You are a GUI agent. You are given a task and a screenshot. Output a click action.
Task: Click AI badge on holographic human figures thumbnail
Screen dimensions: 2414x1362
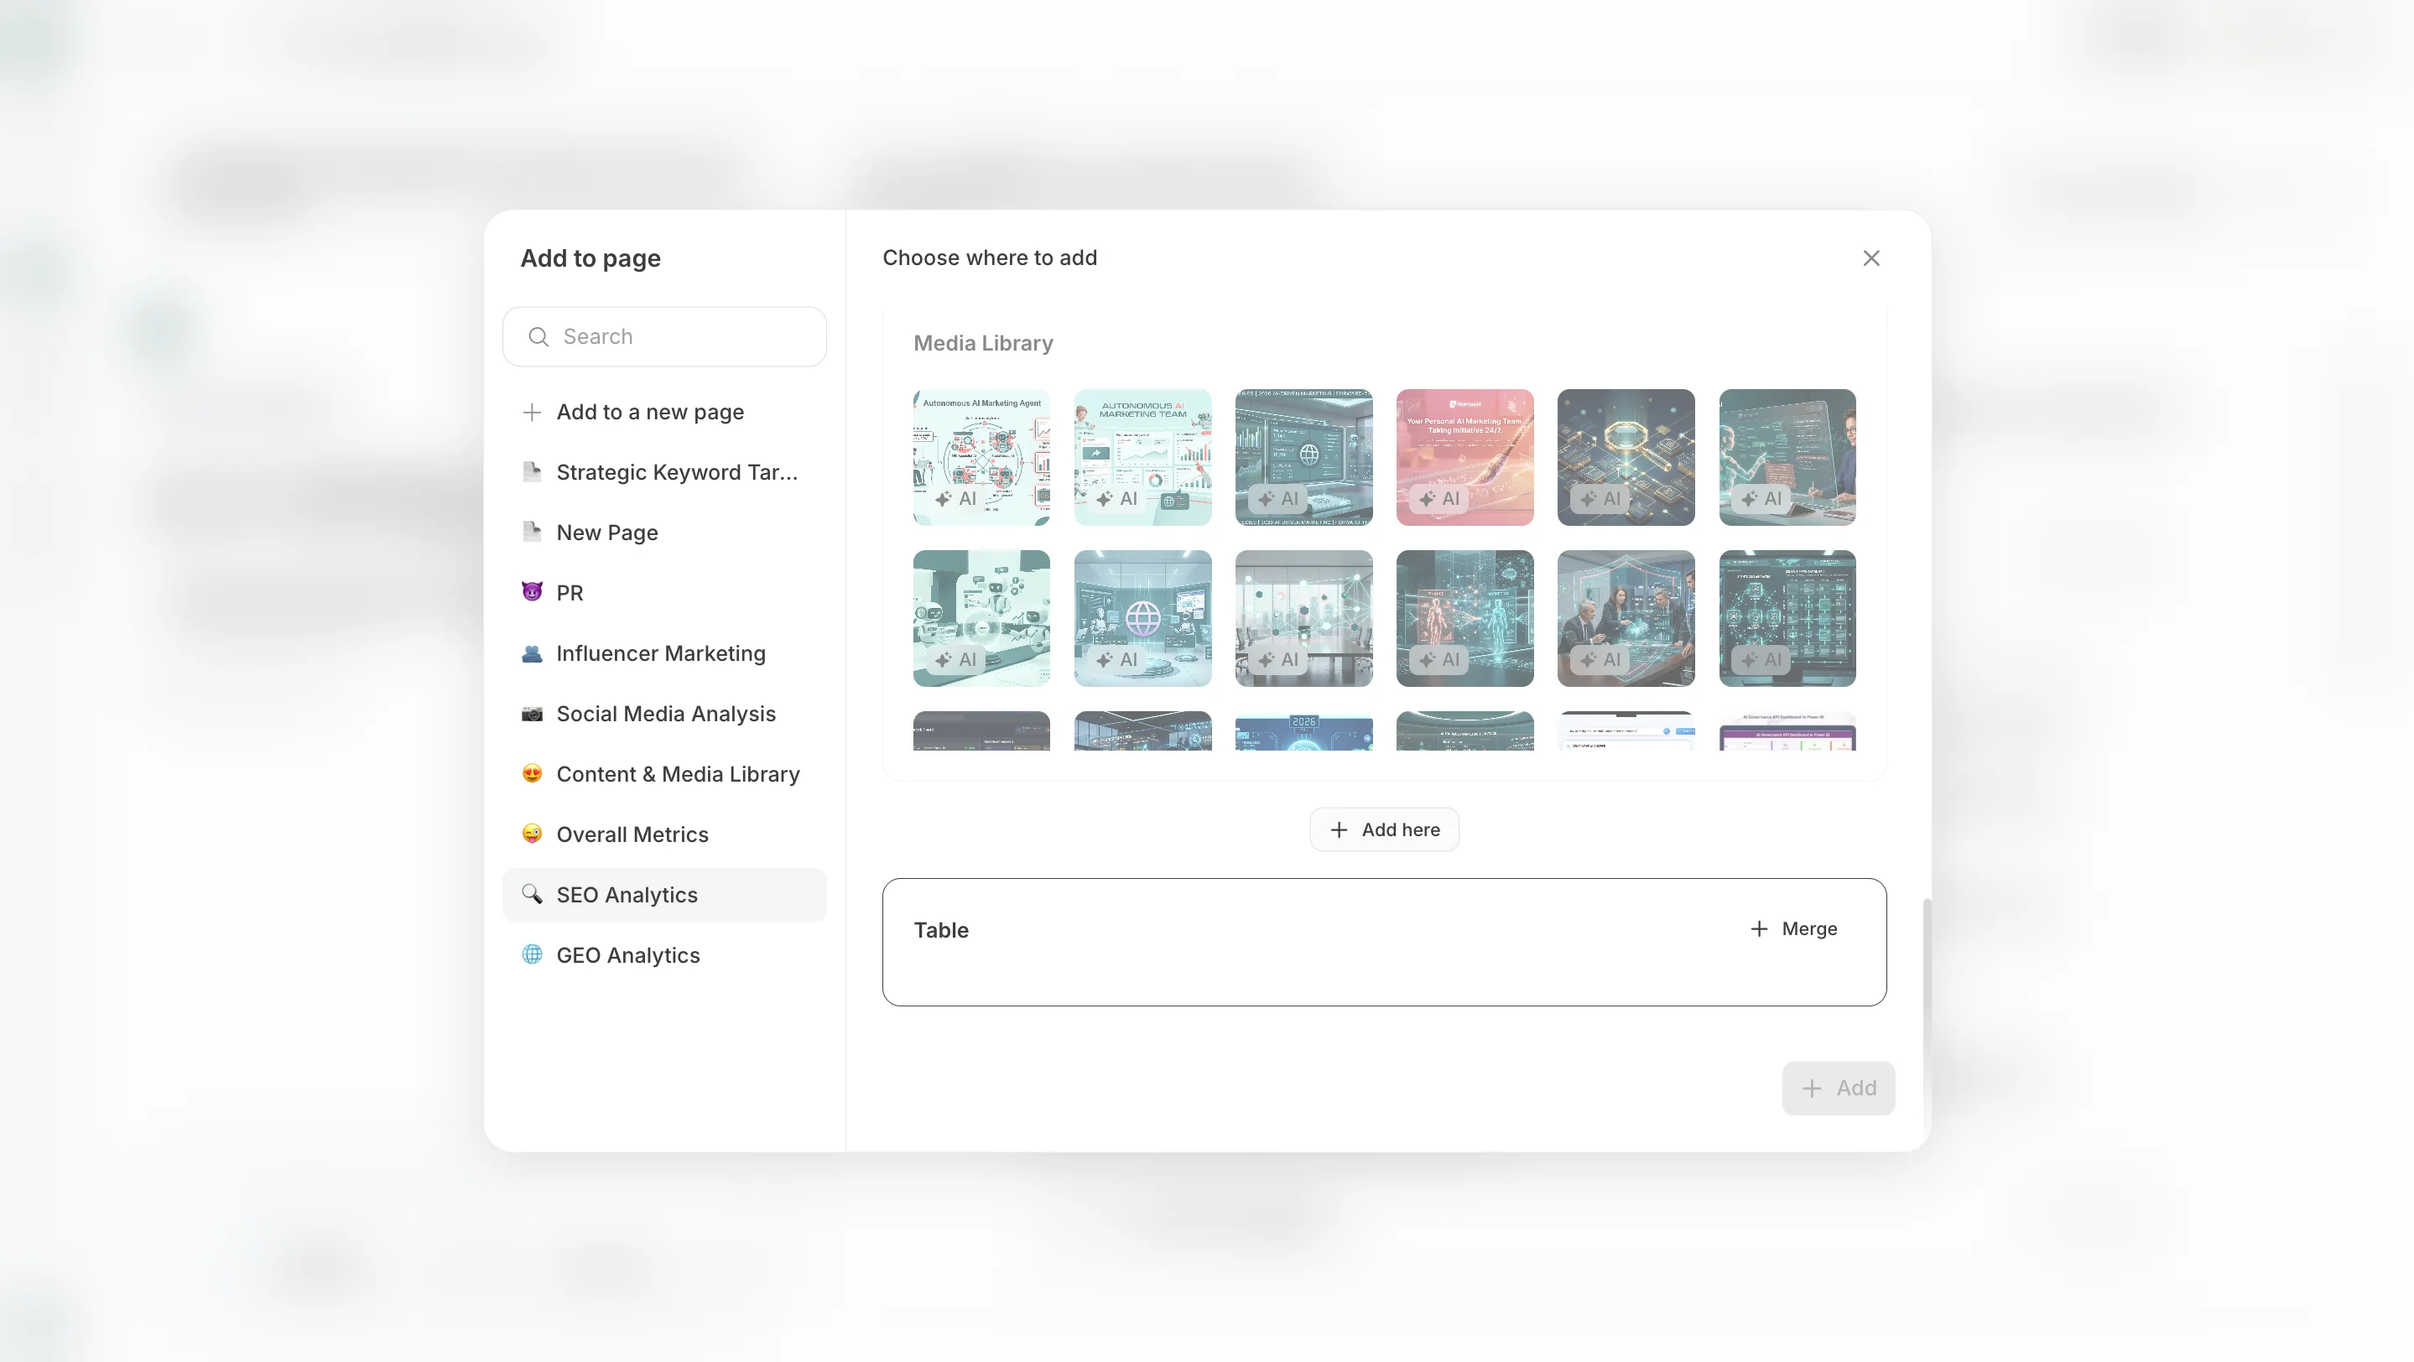tap(1440, 660)
